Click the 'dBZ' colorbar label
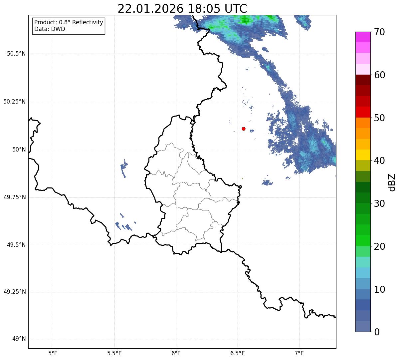 click(x=392, y=182)
